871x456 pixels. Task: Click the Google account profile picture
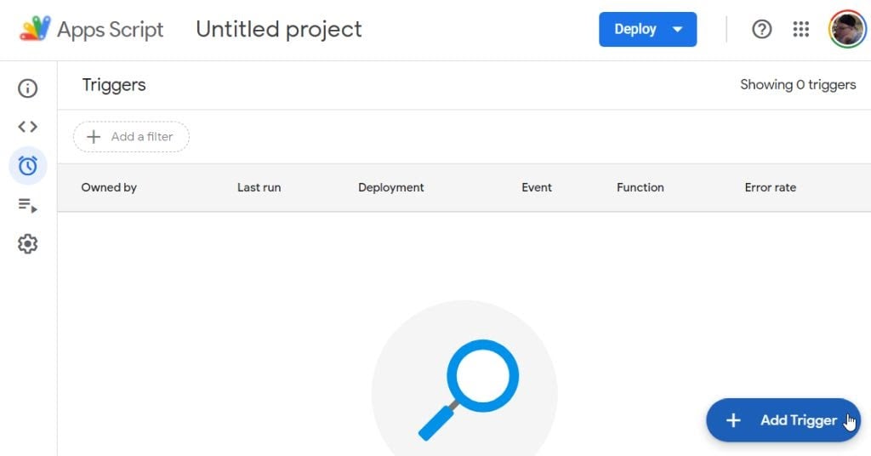coord(847,29)
